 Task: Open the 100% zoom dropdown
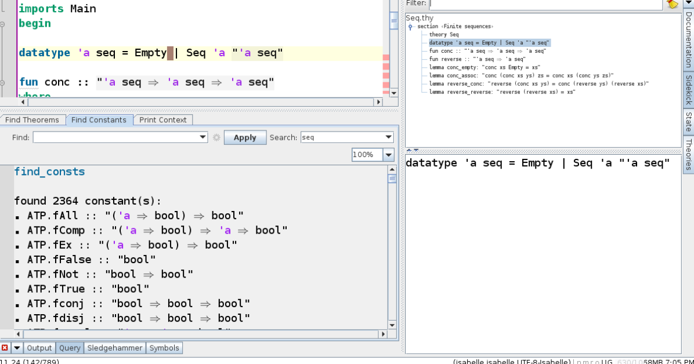click(388, 155)
